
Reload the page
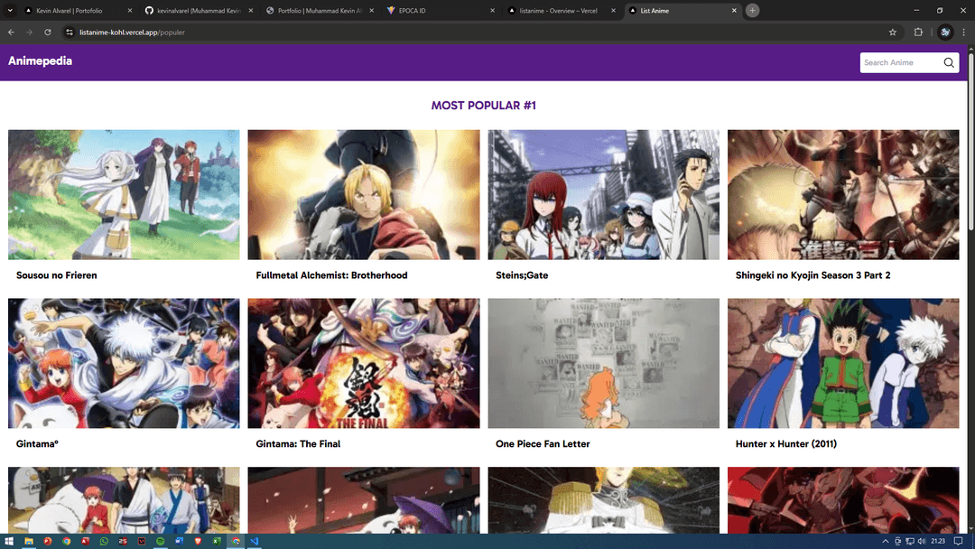click(48, 32)
